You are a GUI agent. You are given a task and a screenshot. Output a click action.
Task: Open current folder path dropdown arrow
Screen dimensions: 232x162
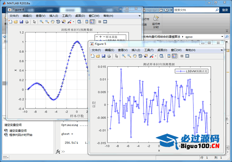(x=222, y=37)
